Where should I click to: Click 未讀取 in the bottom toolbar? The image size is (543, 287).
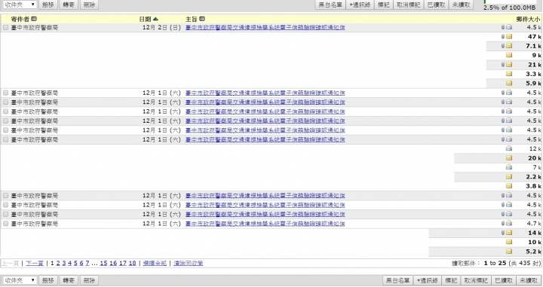(x=529, y=280)
